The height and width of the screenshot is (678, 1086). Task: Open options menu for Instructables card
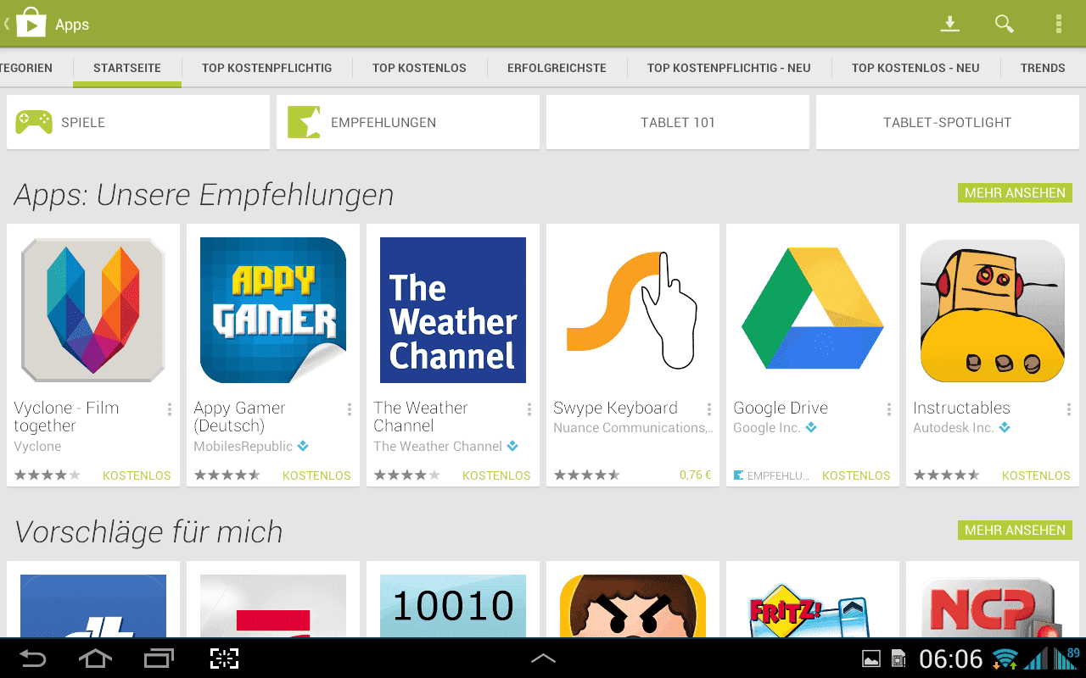click(1069, 409)
